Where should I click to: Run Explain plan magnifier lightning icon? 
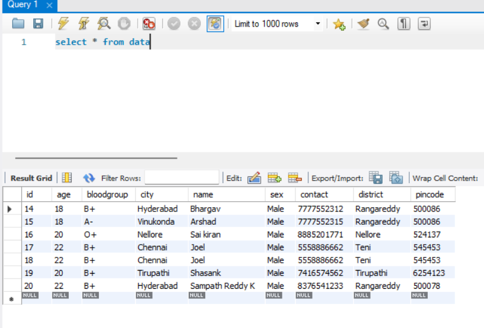coord(104,24)
